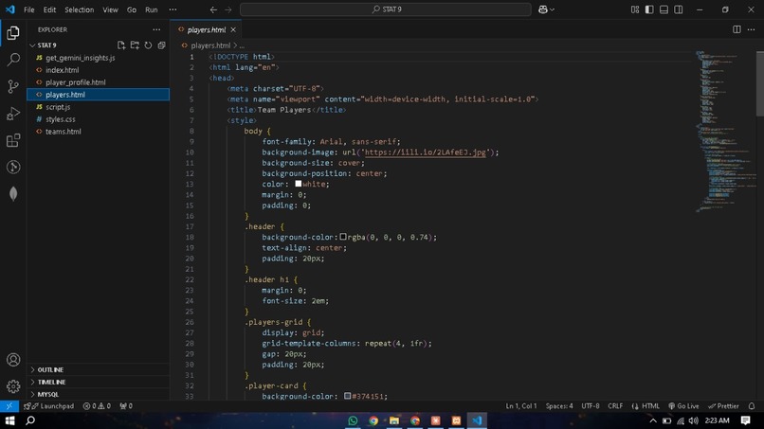Open the hidden menu items ellipsis
The height and width of the screenshot is (429, 764).
coord(173,9)
